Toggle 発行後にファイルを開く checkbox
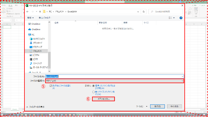The height and width of the screenshot is (117, 208). pyautogui.click(x=51, y=86)
